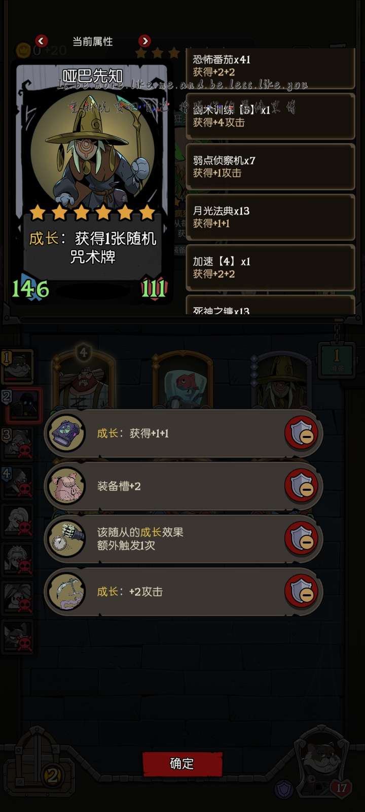Click the right arrow beside 当前属性
This screenshot has height=812, width=365.
pos(144,41)
